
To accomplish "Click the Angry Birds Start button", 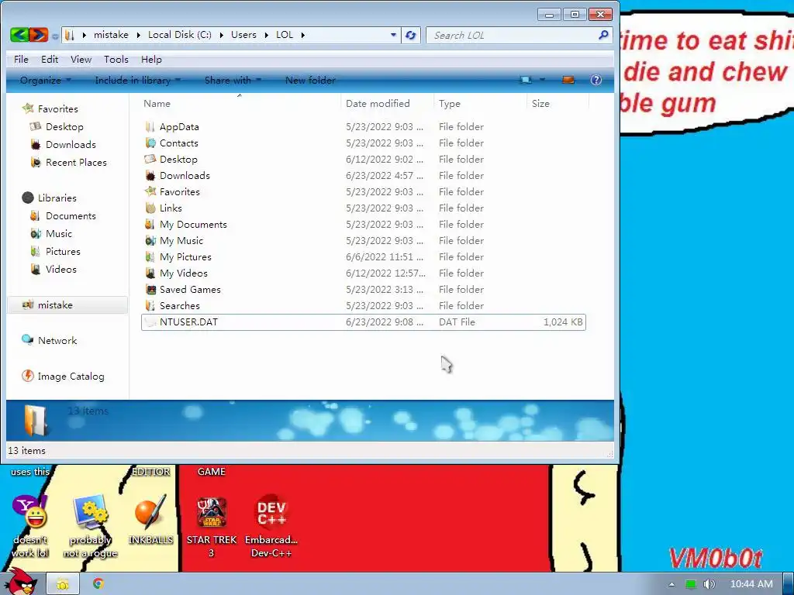I will tap(19, 582).
